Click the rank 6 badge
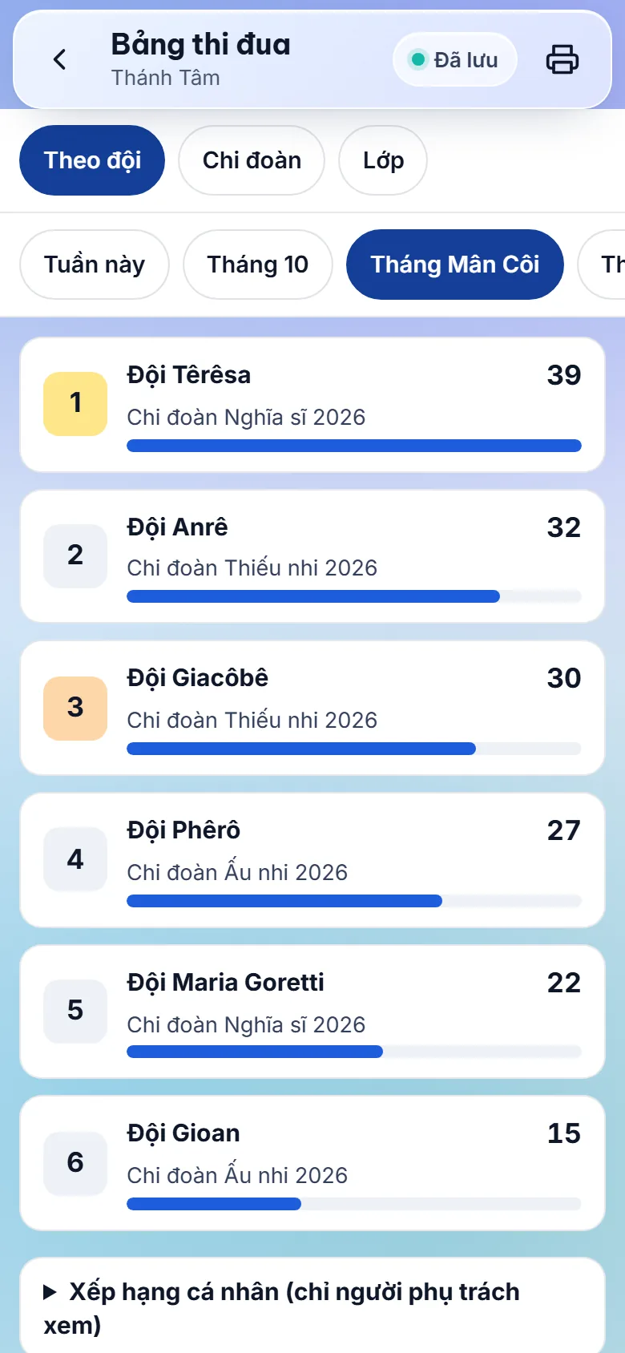Screen dimensions: 625x1353 (x=75, y=1163)
